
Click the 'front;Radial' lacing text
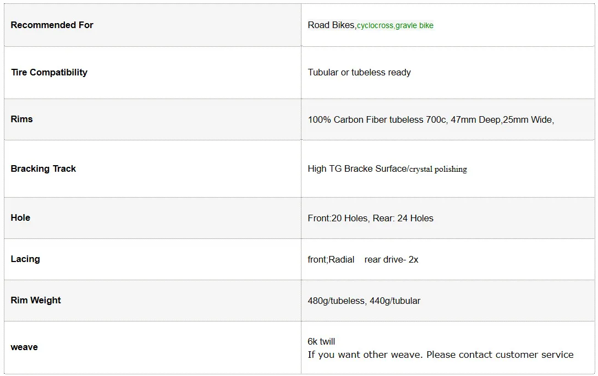point(331,260)
